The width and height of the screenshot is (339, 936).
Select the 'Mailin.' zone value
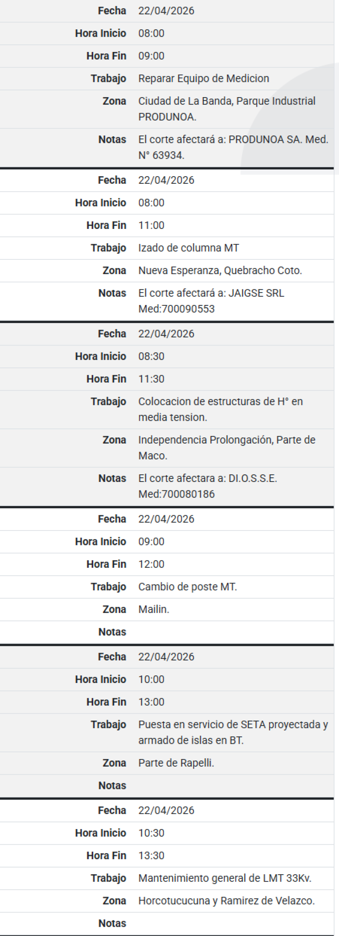(x=154, y=609)
